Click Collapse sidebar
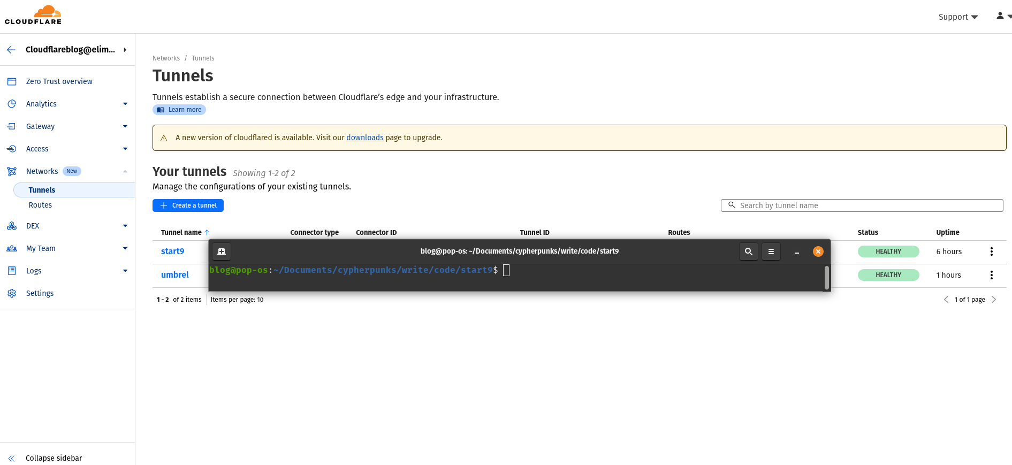The image size is (1012, 465). pos(54,458)
